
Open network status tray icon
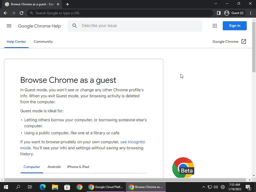pyautogui.click(x=210, y=187)
